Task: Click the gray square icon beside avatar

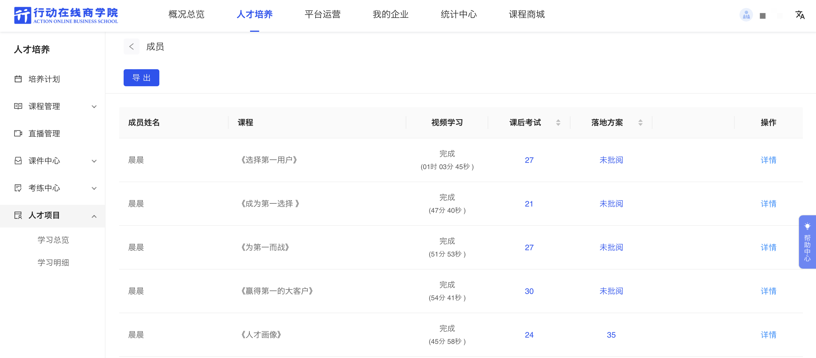Action: click(x=762, y=16)
